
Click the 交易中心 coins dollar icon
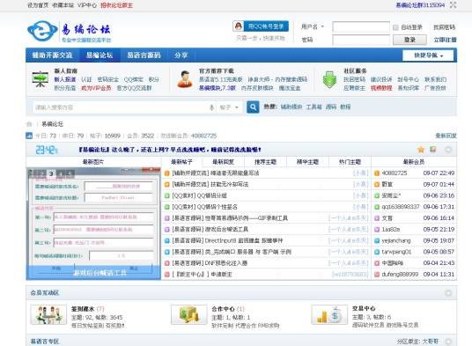tap(329, 314)
